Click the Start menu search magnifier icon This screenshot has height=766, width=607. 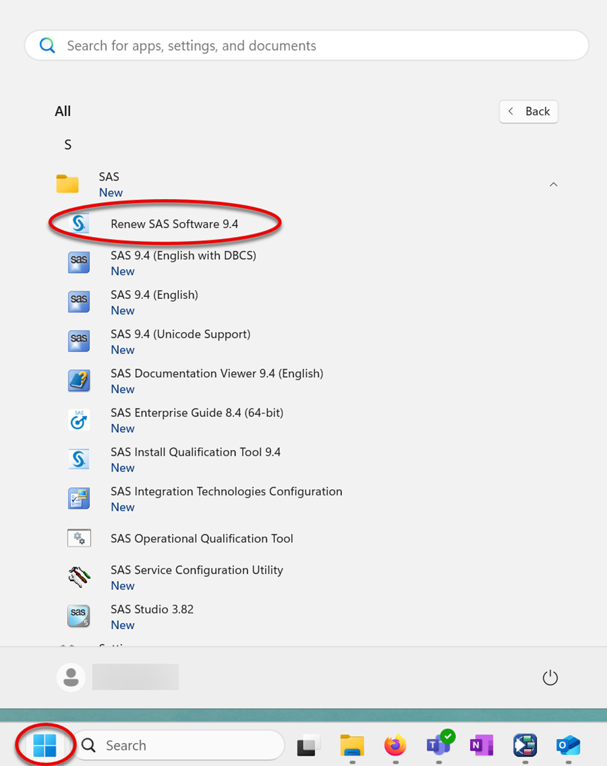(47, 45)
